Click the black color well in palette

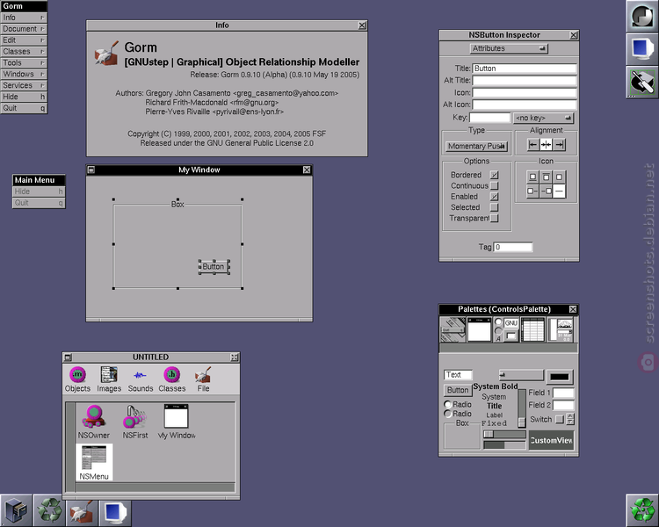point(560,377)
